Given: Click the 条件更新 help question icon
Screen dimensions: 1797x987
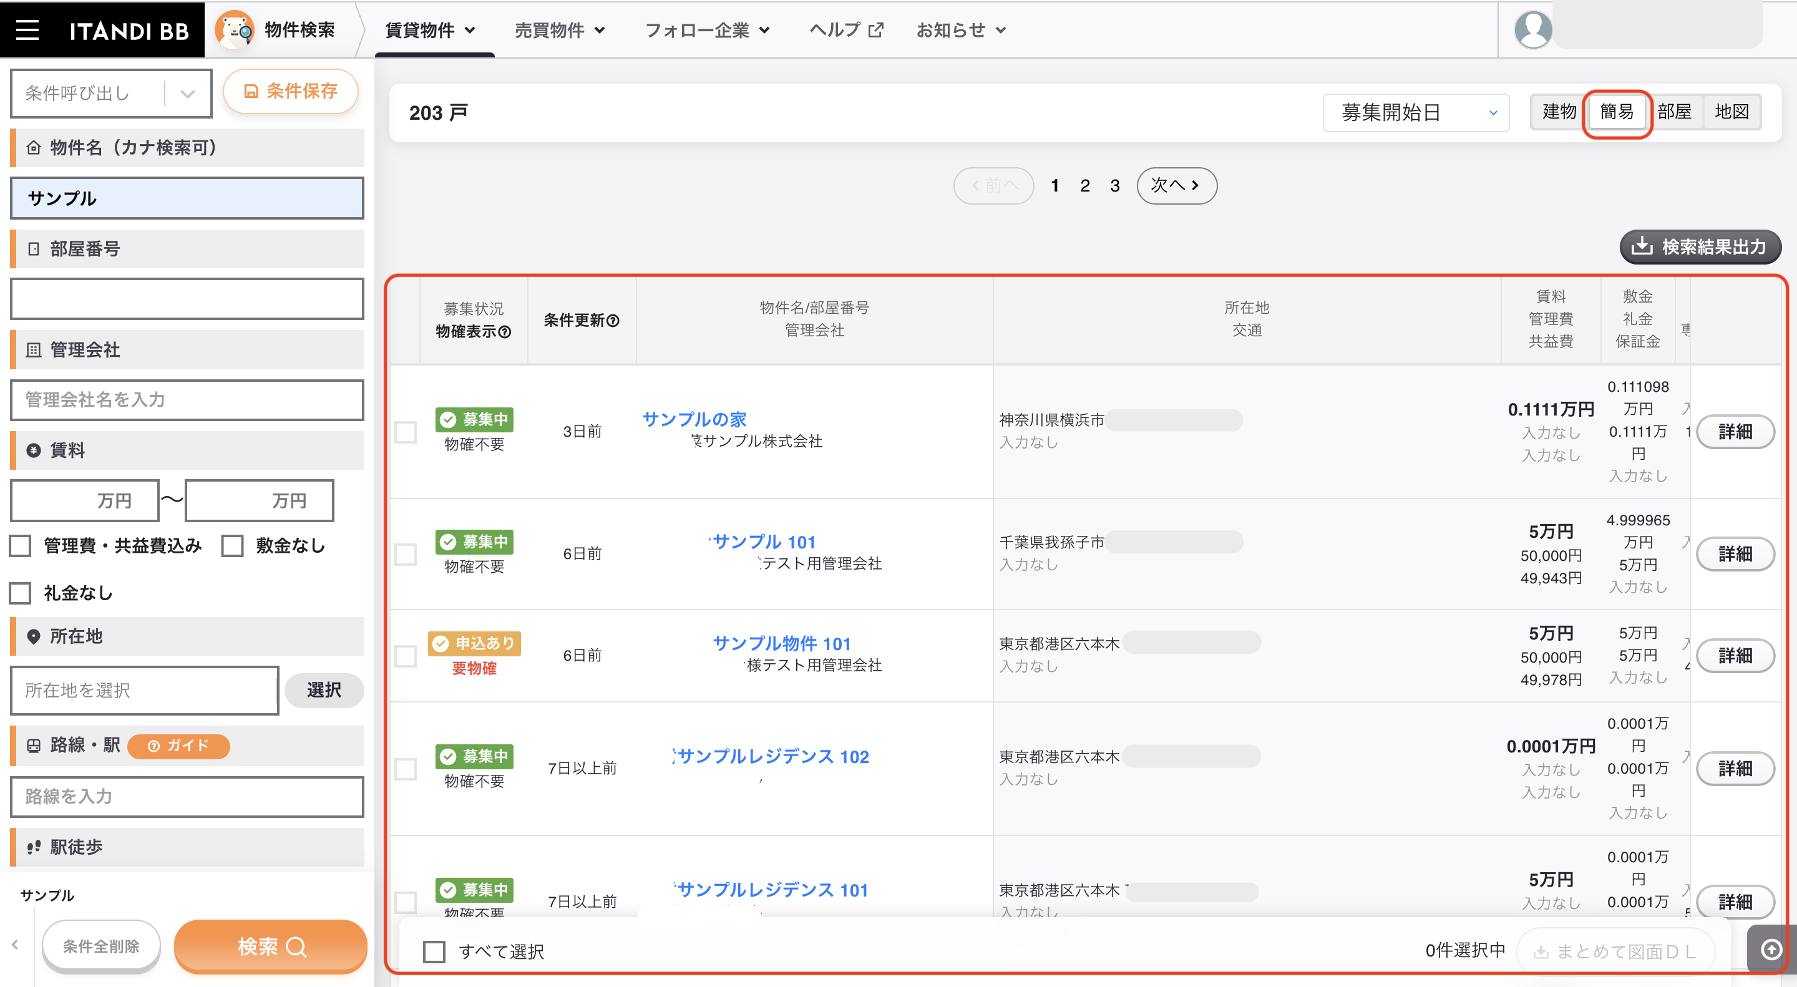Looking at the screenshot, I should tap(613, 321).
